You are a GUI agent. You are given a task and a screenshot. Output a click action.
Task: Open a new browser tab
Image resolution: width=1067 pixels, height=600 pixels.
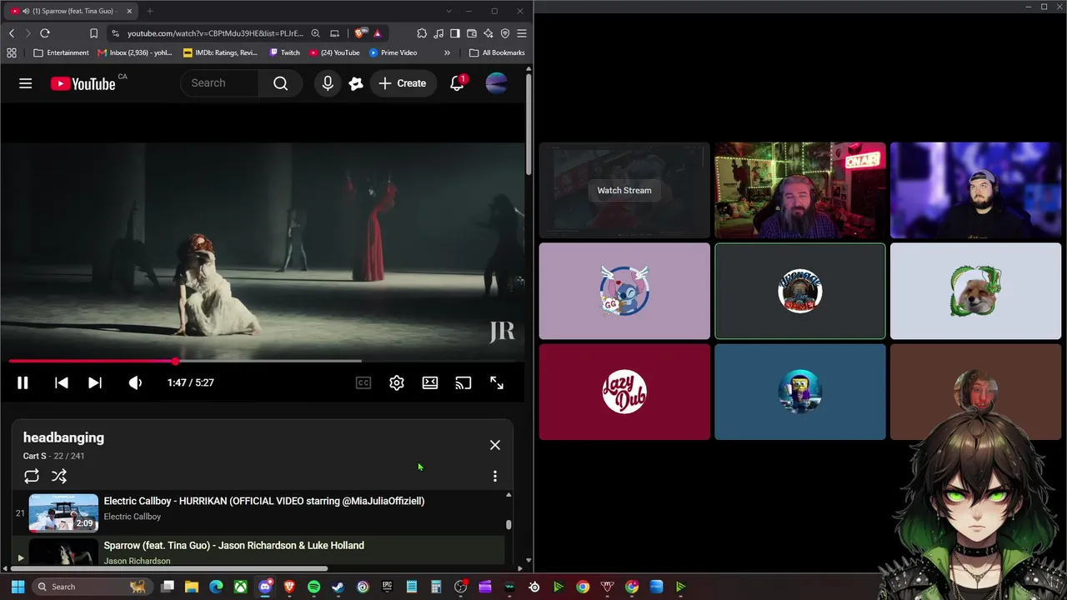pos(150,11)
